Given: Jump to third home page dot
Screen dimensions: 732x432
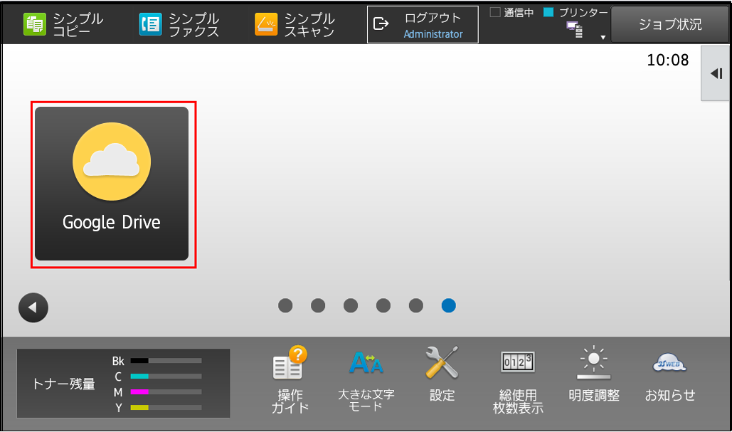Looking at the screenshot, I should click(x=351, y=305).
